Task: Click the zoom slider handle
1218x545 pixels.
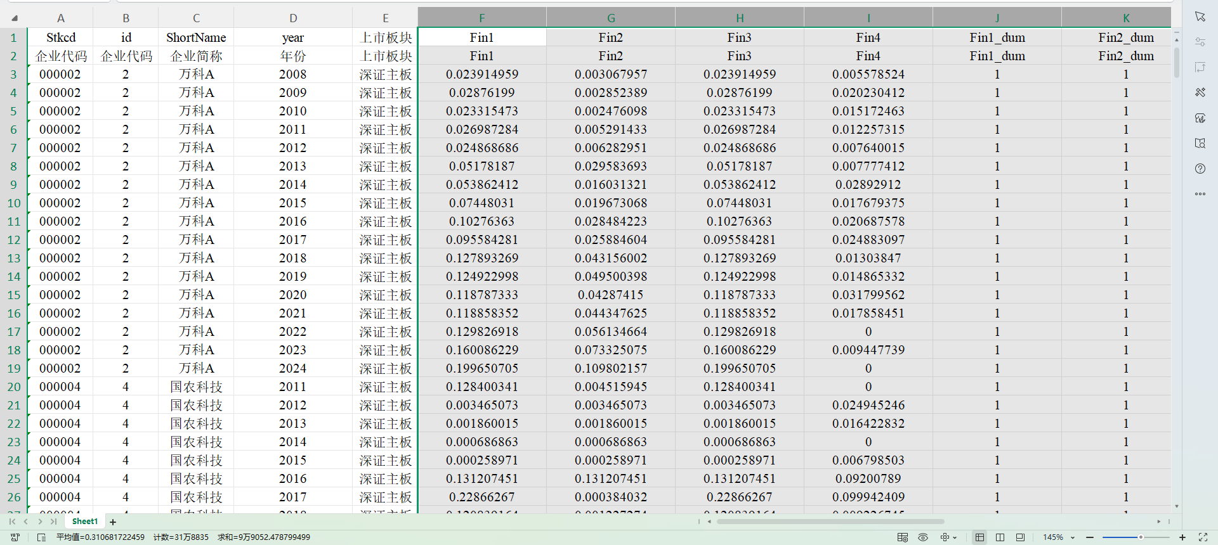Action: pyautogui.click(x=1141, y=537)
